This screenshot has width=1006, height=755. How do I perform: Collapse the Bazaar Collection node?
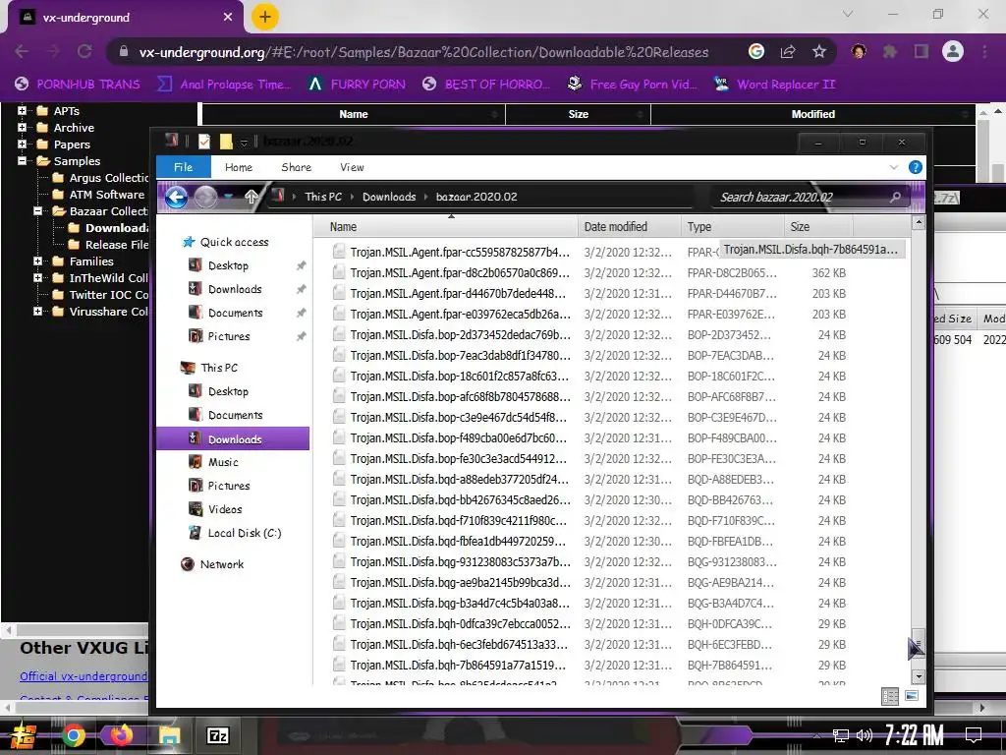(x=38, y=210)
